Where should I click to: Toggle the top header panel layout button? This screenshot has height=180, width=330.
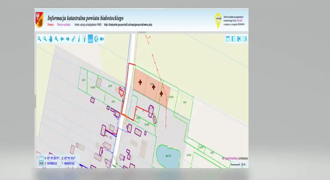point(228,39)
